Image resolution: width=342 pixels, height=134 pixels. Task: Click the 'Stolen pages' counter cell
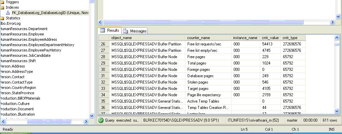coord(208,82)
